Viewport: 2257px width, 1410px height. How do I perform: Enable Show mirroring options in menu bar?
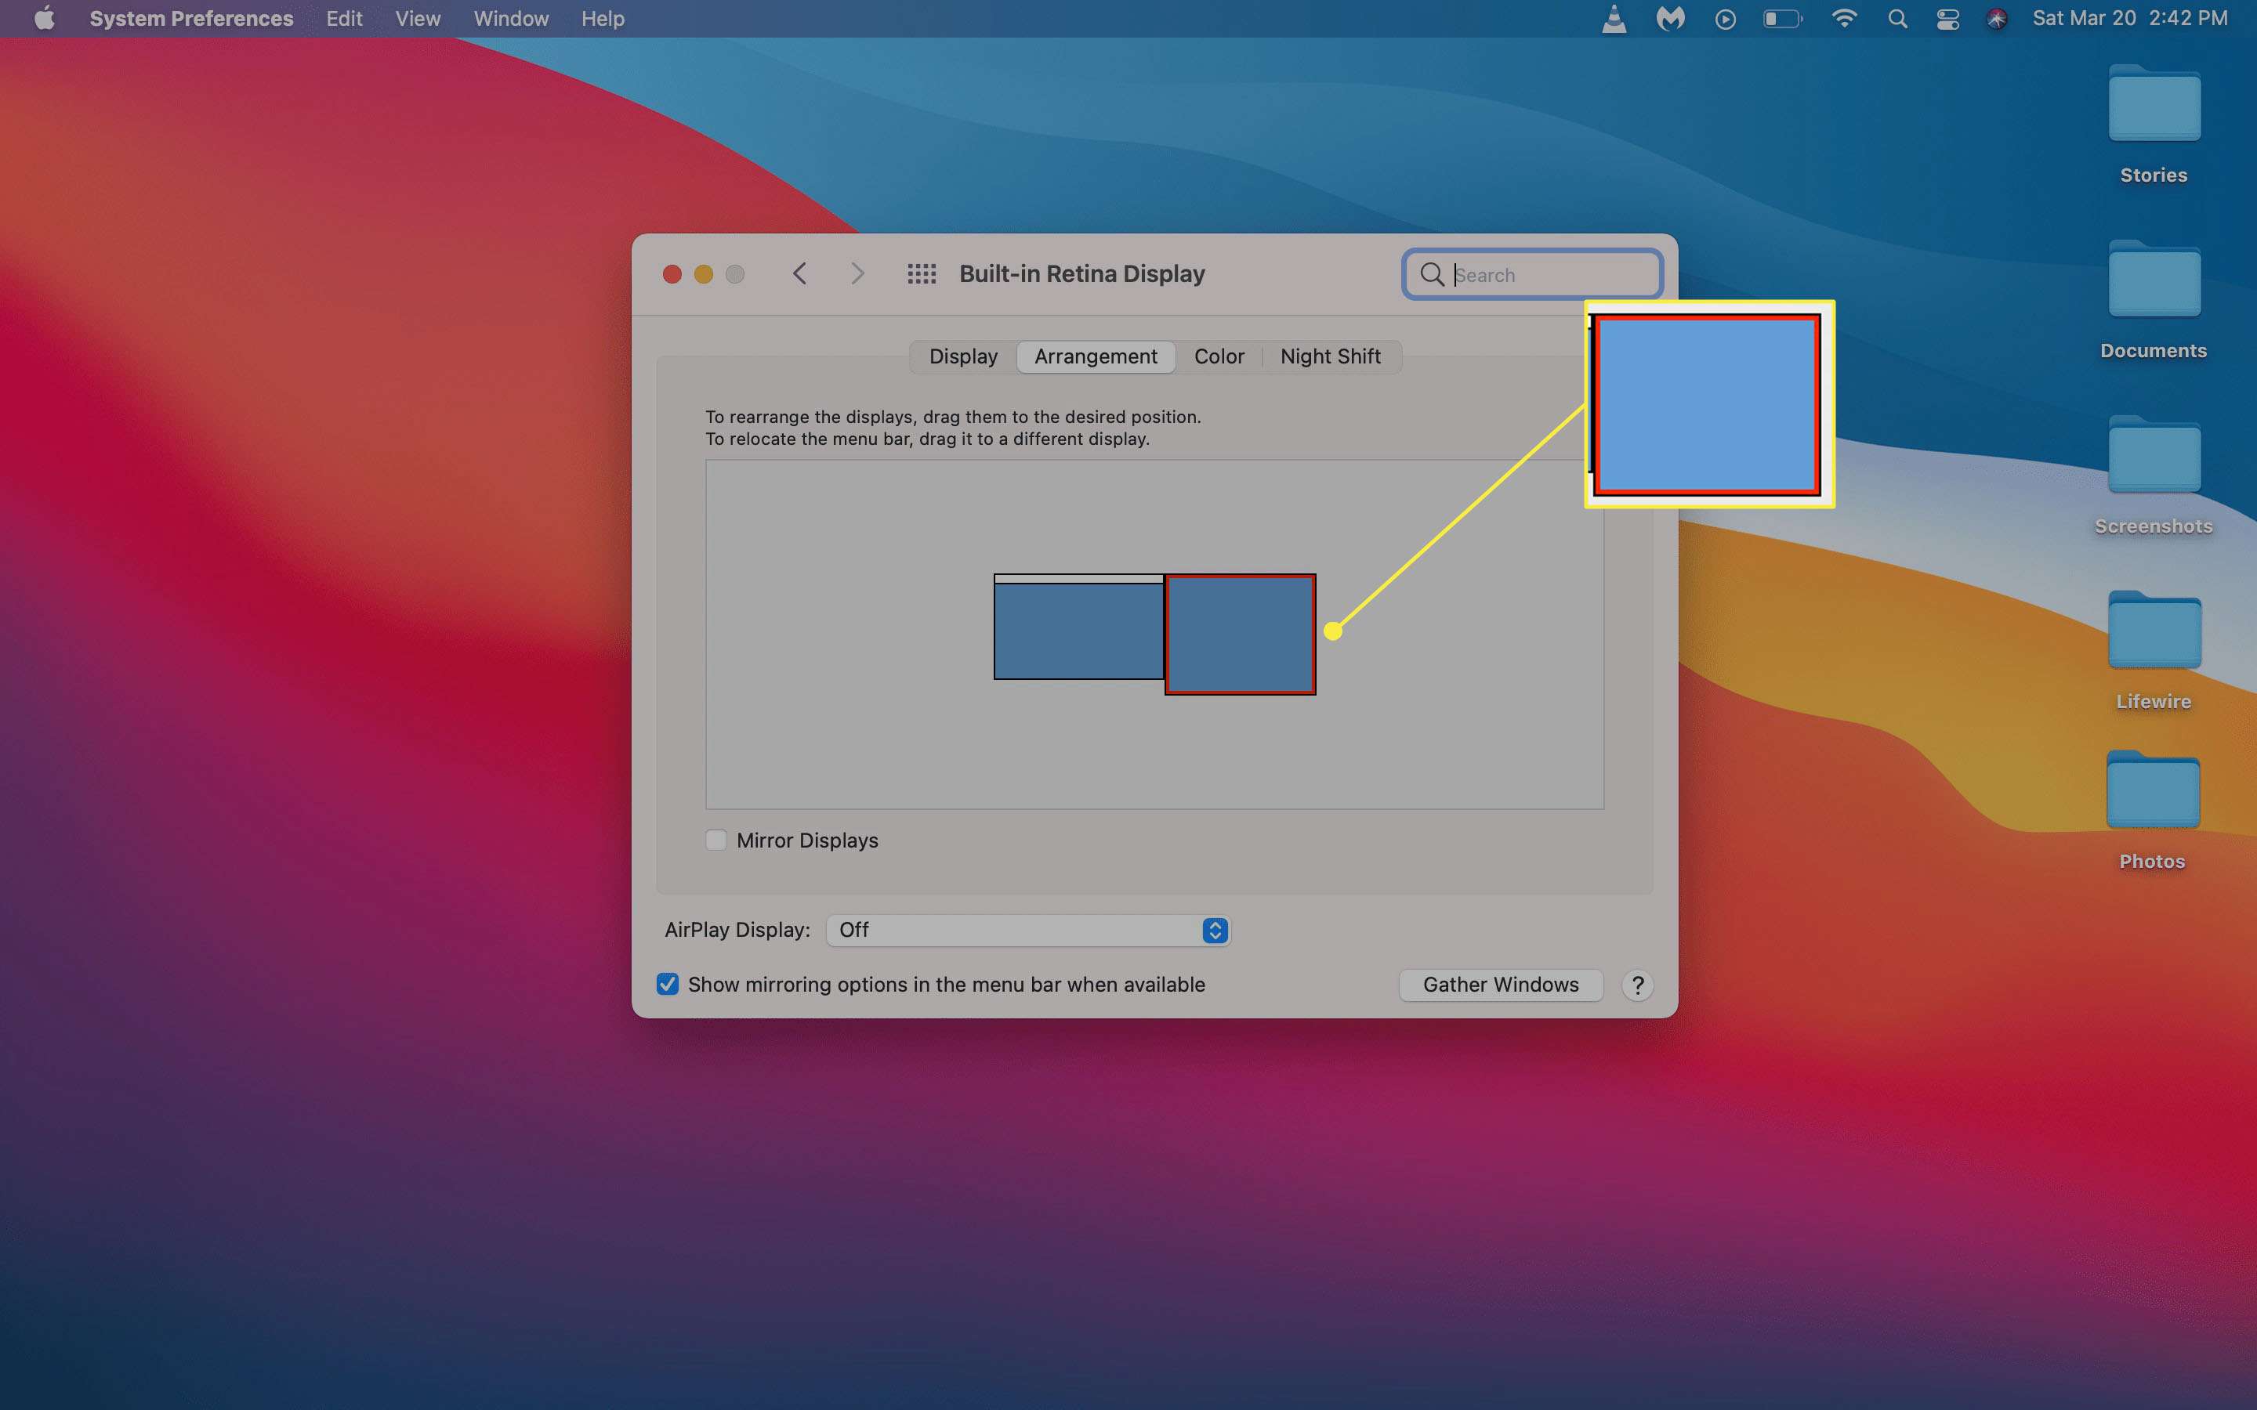pos(668,983)
